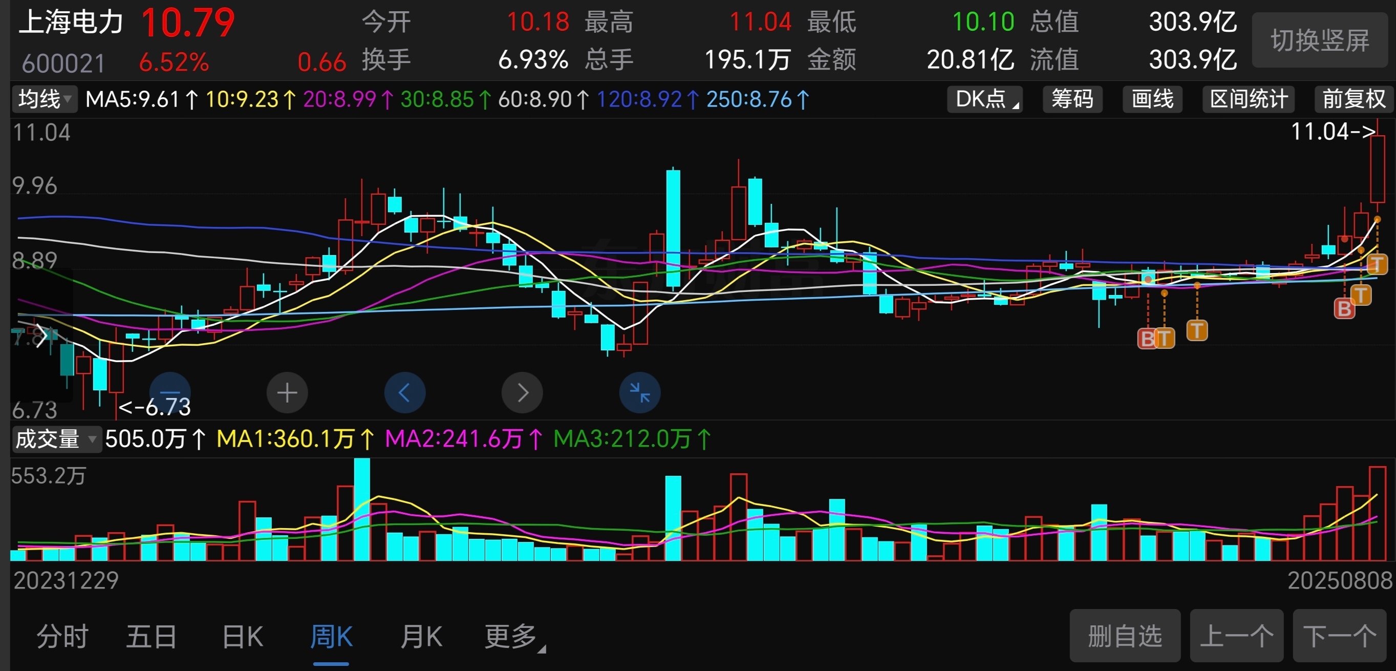Tap the tallest cyan volume bar
This screenshot has height=671, width=1396.
click(362, 509)
